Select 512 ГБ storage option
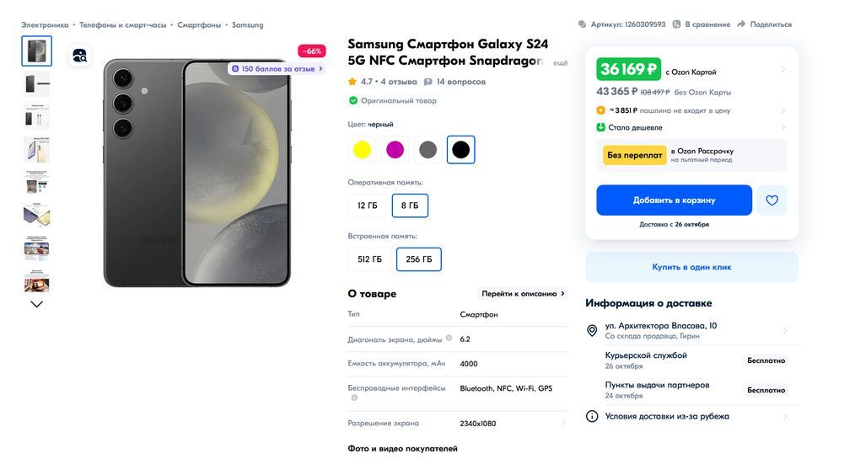Image resolution: width=855 pixels, height=459 pixels. click(369, 259)
